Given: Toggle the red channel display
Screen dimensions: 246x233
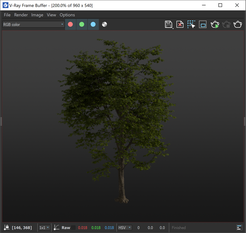Looking at the screenshot, I should [70, 24].
